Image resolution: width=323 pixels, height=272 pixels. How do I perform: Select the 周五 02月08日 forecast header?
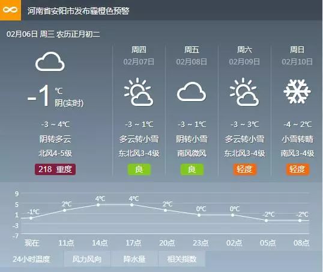(192, 55)
